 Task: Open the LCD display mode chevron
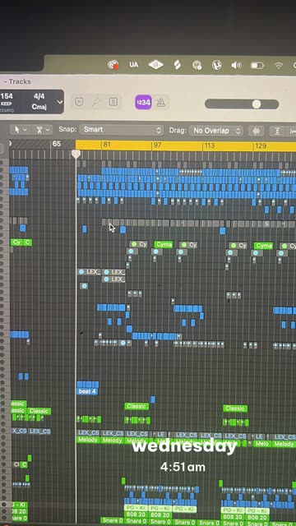[60, 102]
